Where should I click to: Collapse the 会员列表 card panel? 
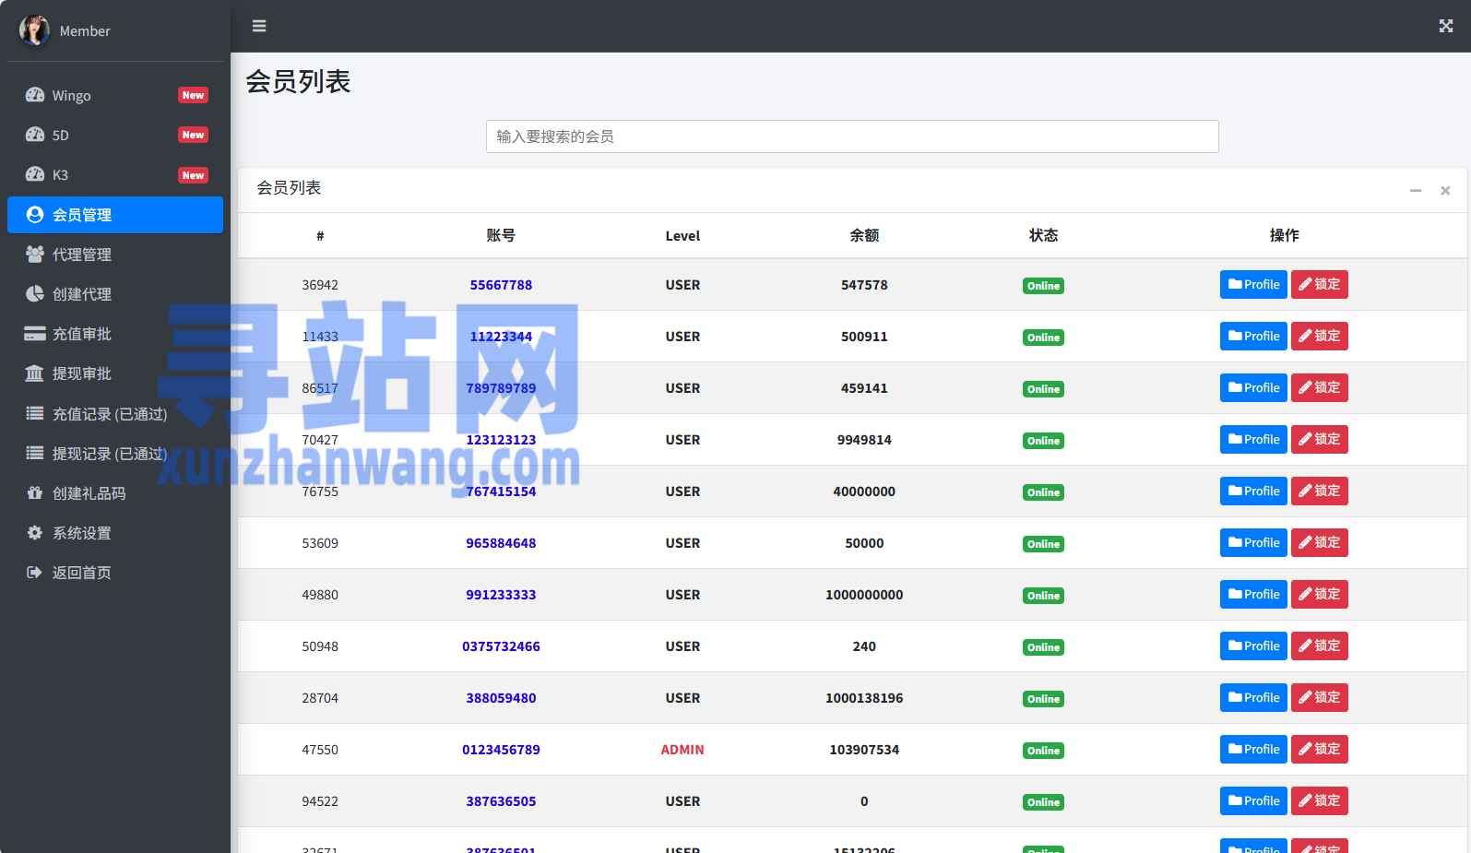click(x=1415, y=190)
